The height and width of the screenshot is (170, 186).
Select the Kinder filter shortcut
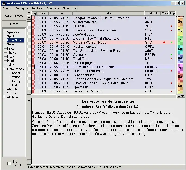[x=11, y=49]
